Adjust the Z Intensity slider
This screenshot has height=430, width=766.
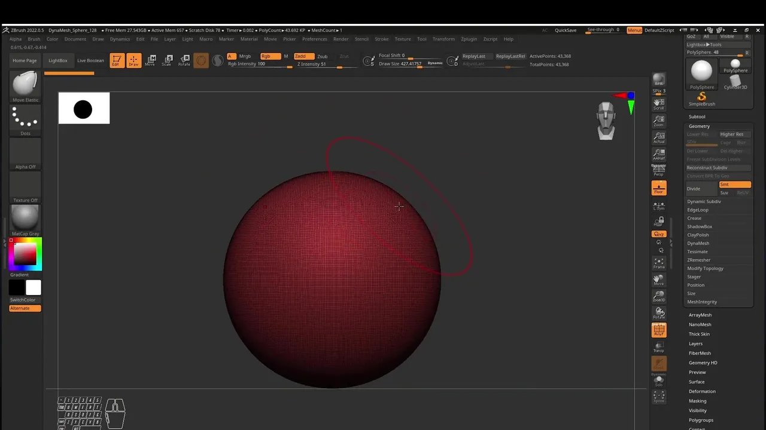click(x=320, y=64)
